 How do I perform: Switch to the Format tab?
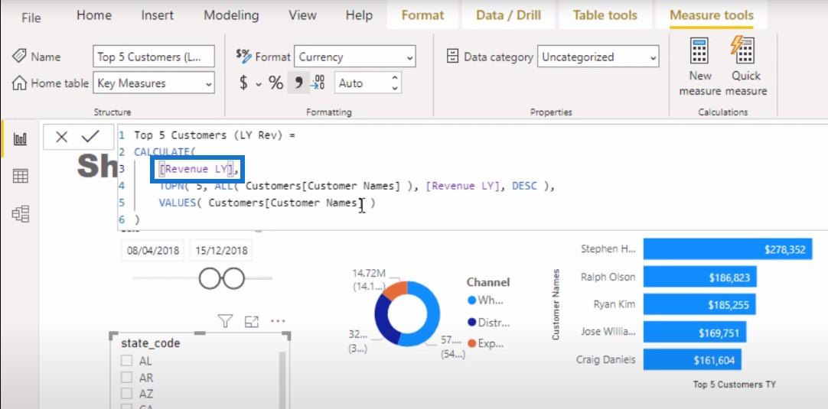tap(422, 15)
